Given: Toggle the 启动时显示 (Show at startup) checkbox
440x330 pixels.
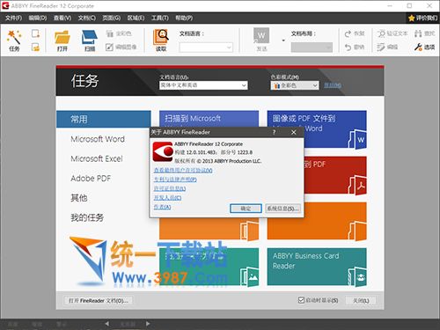Looking at the screenshot, I should coord(301,300).
